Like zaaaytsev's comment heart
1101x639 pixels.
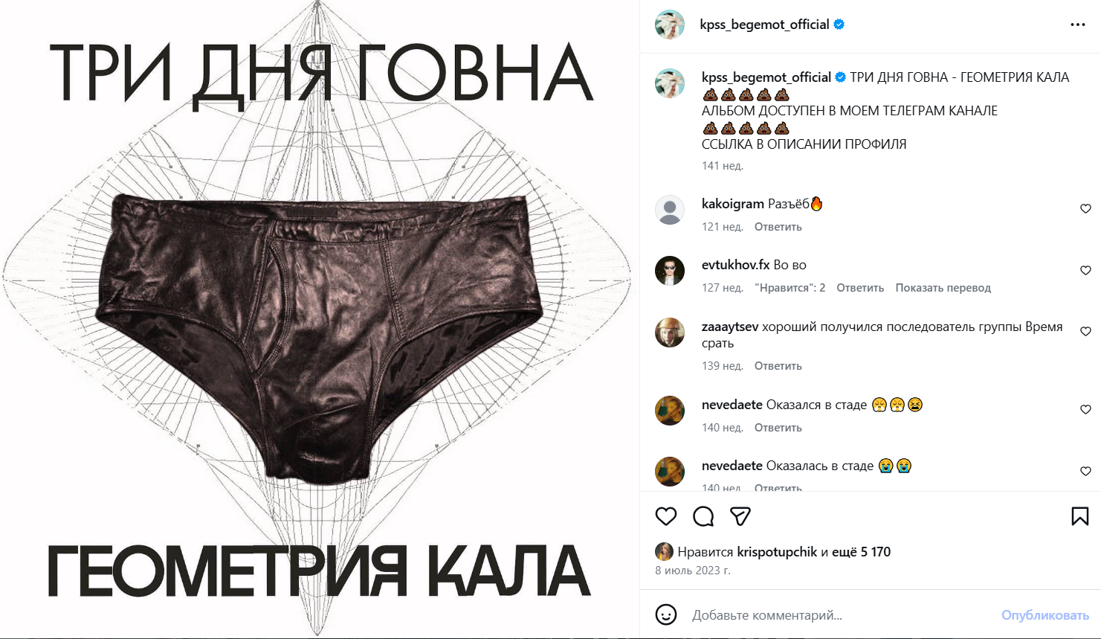click(1085, 332)
